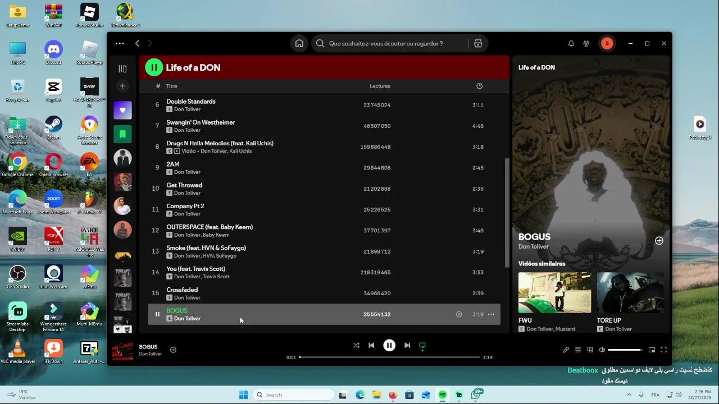
Task: Open user profile avatar 'S'
Action: pyautogui.click(x=607, y=43)
